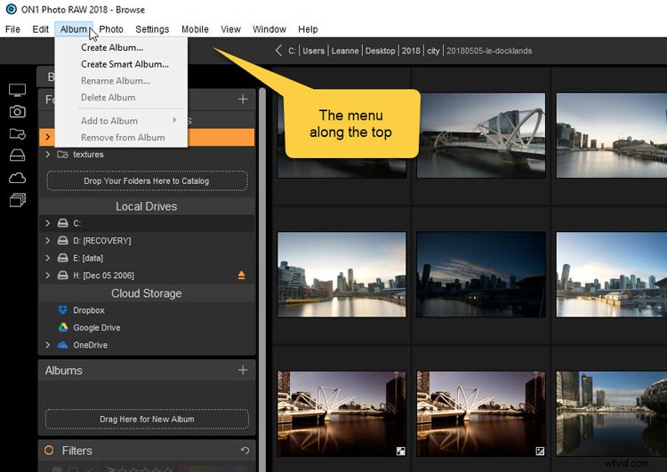
Task: Click the ON1 app logo in title bar
Action: pos(12,9)
